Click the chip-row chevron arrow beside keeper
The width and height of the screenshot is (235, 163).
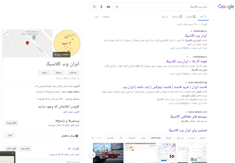point(93,138)
